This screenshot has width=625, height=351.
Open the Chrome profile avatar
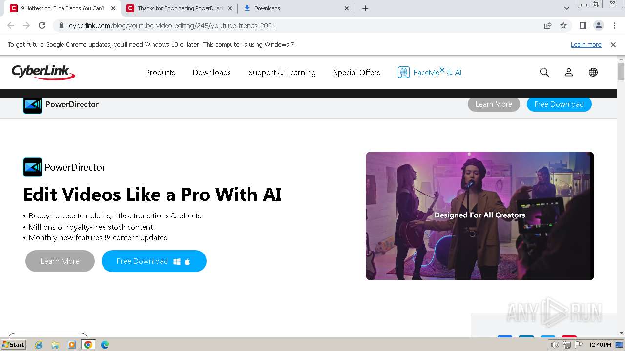point(598,25)
